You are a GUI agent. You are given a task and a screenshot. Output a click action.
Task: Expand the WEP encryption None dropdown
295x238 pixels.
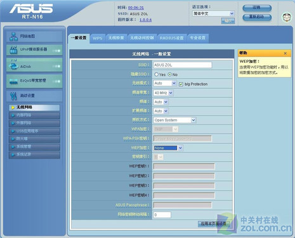tap(168, 148)
